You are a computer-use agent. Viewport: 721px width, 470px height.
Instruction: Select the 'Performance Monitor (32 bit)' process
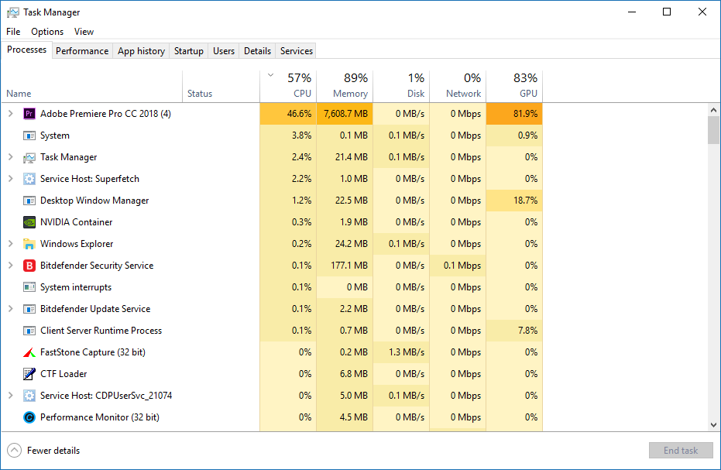coord(100,417)
